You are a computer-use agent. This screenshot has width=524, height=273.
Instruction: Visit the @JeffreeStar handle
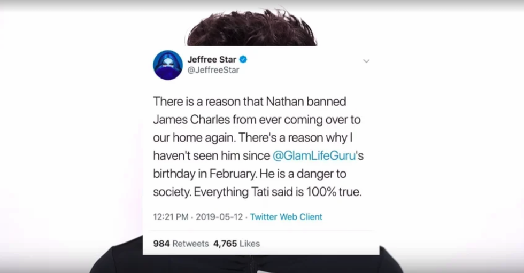coord(213,70)
